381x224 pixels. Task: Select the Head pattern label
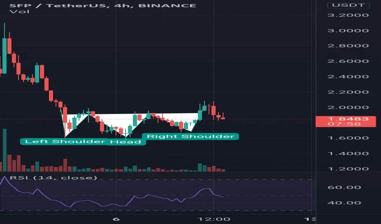(126, 142)
